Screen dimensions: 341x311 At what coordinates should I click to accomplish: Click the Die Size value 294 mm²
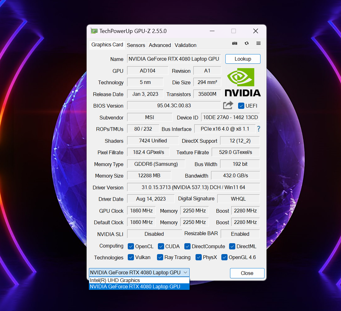pos(207,82)
